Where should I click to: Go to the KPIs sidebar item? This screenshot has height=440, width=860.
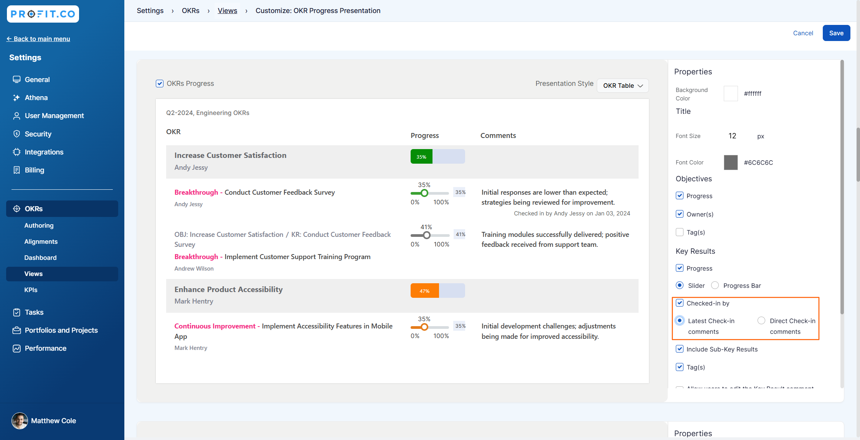click(x=31, y=290)
